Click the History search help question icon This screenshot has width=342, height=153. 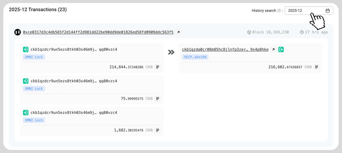coord(279,11)
